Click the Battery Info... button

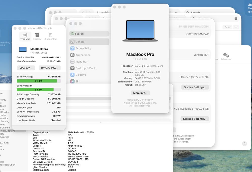point(49,68)
